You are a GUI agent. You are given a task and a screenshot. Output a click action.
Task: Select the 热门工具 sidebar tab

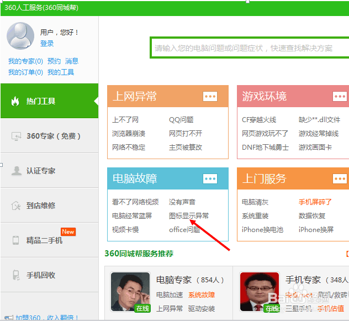tap(49, 101)
